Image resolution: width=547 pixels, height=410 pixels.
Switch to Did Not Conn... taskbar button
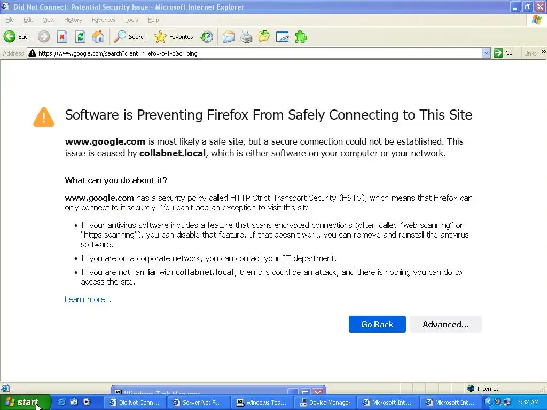click(135, 403)
